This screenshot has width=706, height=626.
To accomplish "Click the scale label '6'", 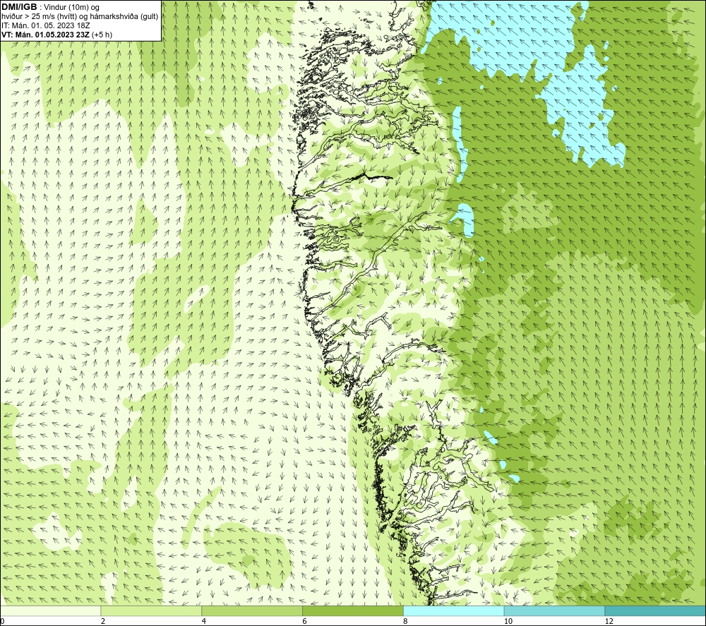I will coord(305,621).
